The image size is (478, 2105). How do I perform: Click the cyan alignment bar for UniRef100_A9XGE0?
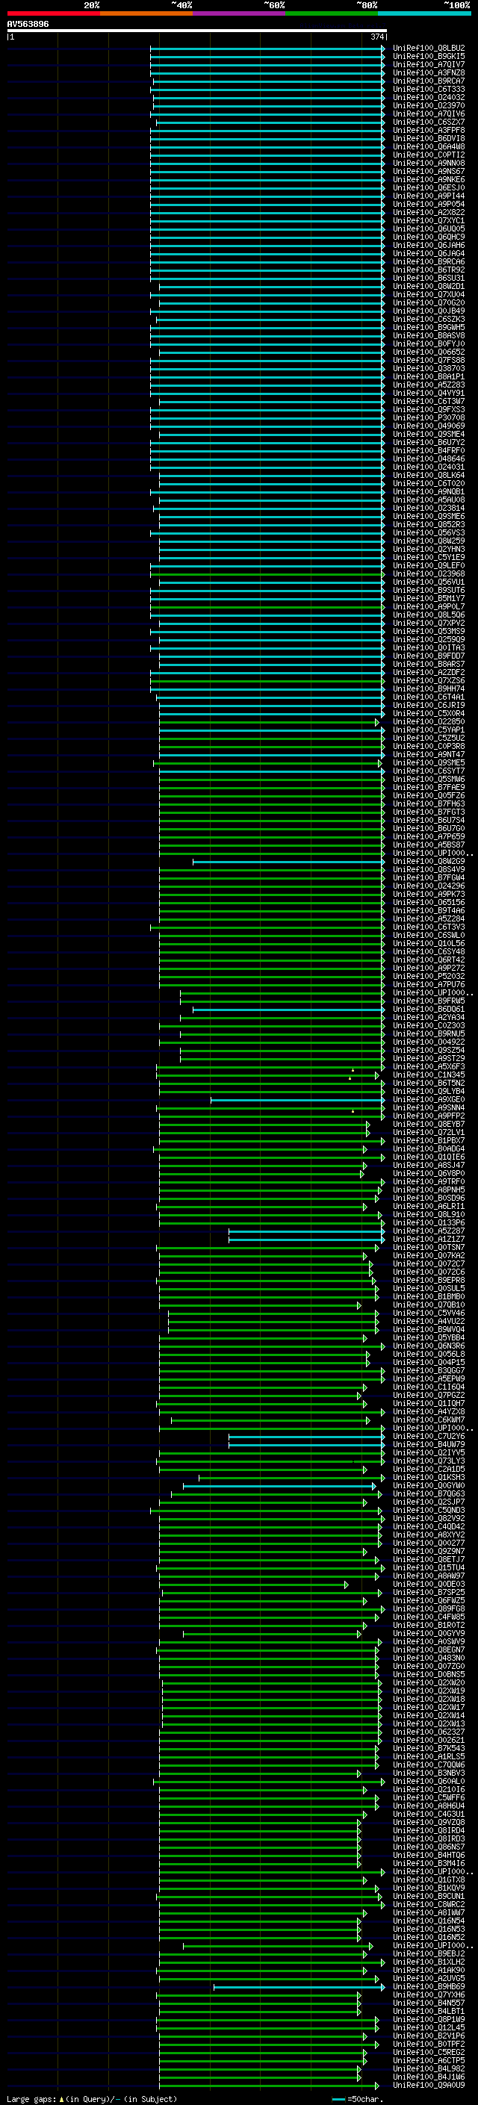pyautogui.click(x=297, y=1100)
